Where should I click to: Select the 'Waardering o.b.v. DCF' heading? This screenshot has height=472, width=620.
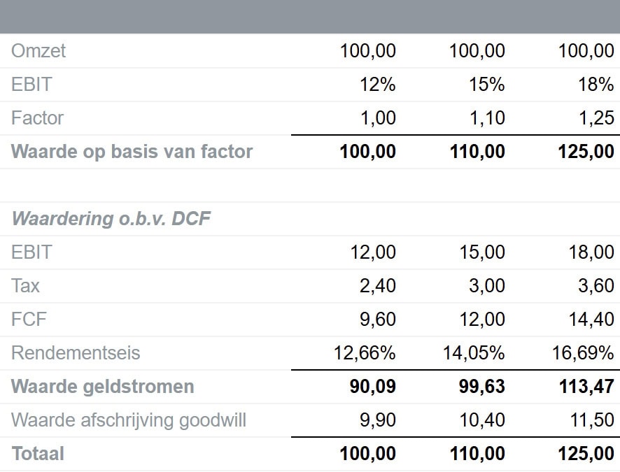pos(111,219)
